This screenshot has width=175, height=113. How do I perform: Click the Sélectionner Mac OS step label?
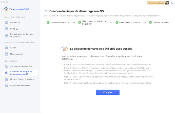coord(60,23)
